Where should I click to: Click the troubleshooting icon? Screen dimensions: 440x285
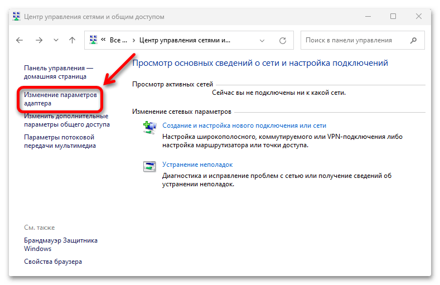click(x=149, y=166)
